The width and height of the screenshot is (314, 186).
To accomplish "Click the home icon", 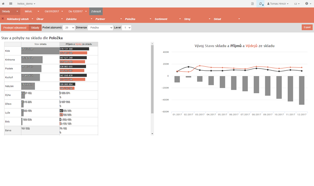I will pos(3,3).
